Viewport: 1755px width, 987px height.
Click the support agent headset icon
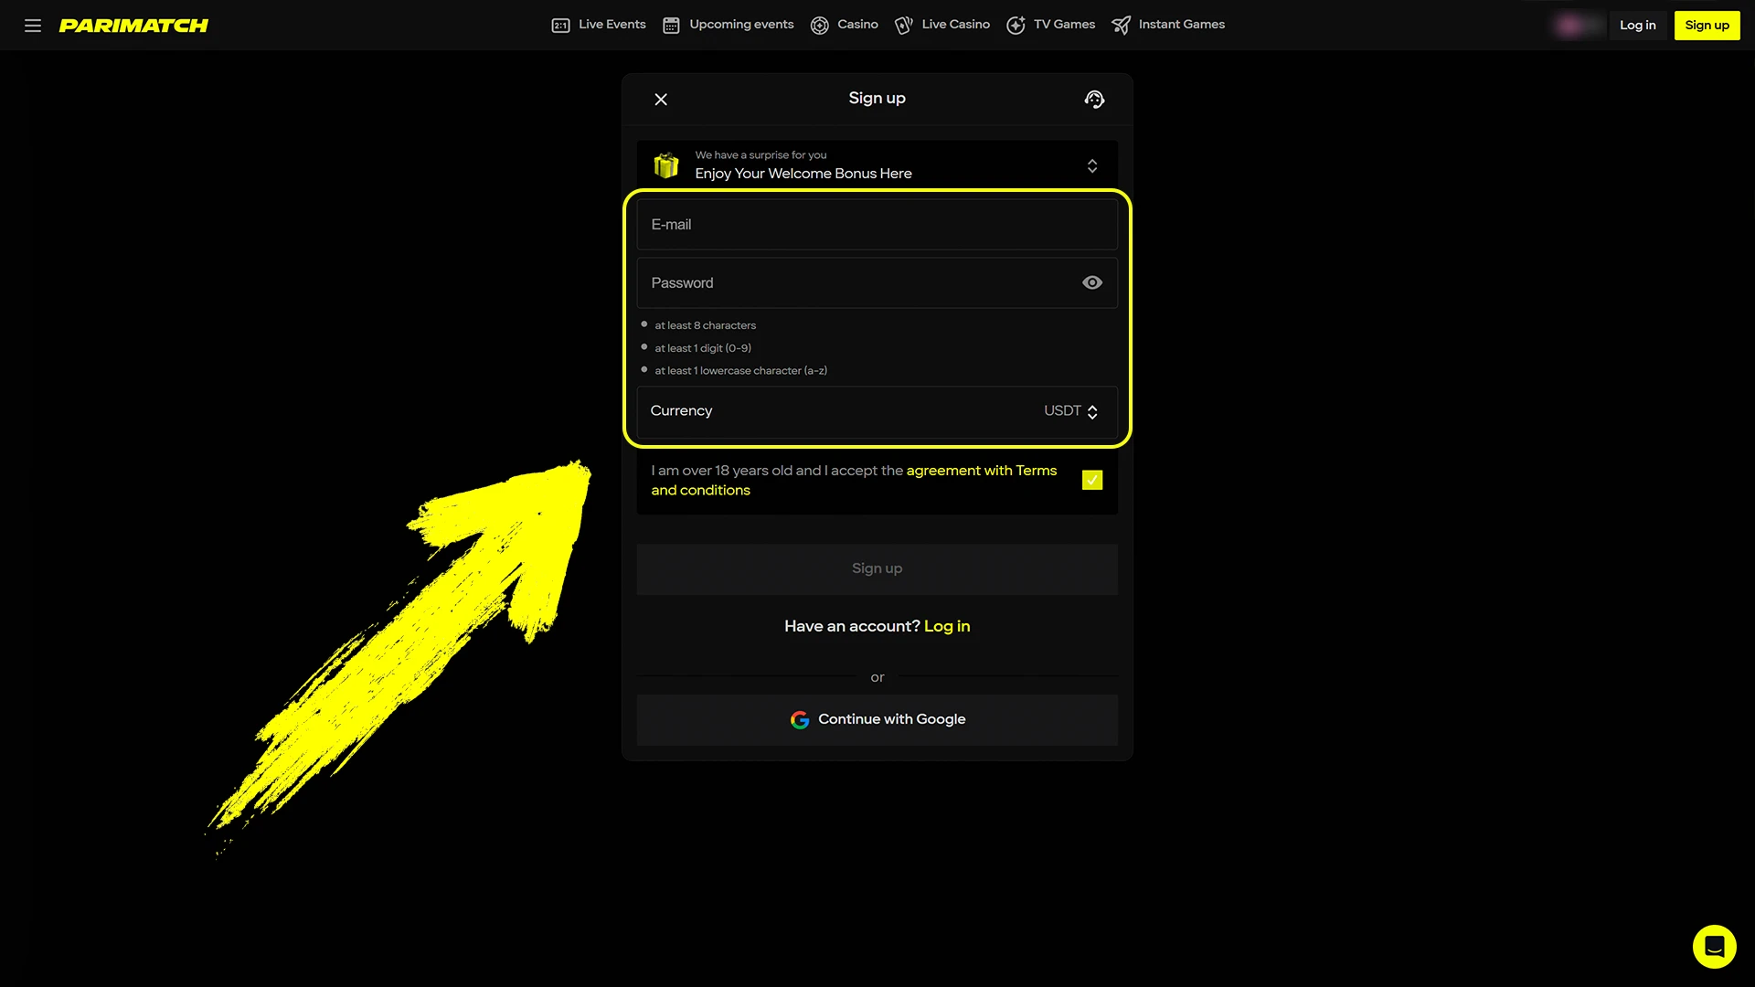pyautogui.click(x=1094, y=99)
